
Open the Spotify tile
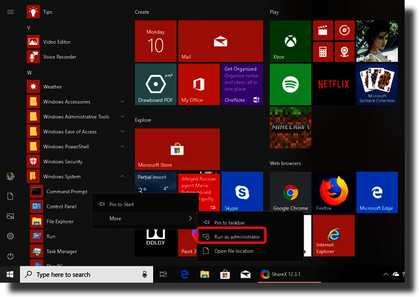coord(290,84)
